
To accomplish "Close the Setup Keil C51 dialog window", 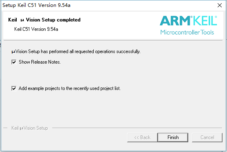I will (x=220, y=5).
